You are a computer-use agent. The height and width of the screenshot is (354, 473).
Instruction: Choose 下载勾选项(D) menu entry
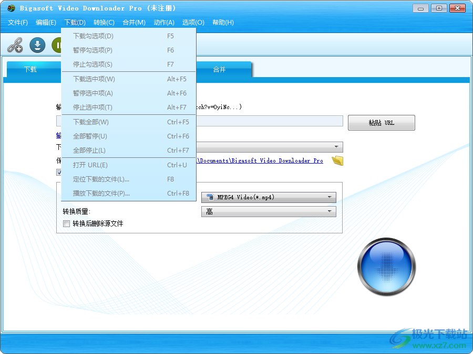[129, 36]
